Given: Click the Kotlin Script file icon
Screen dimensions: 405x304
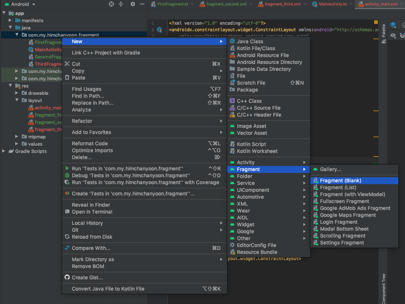Looking at the screenshot, I should (x=232, y=144).
